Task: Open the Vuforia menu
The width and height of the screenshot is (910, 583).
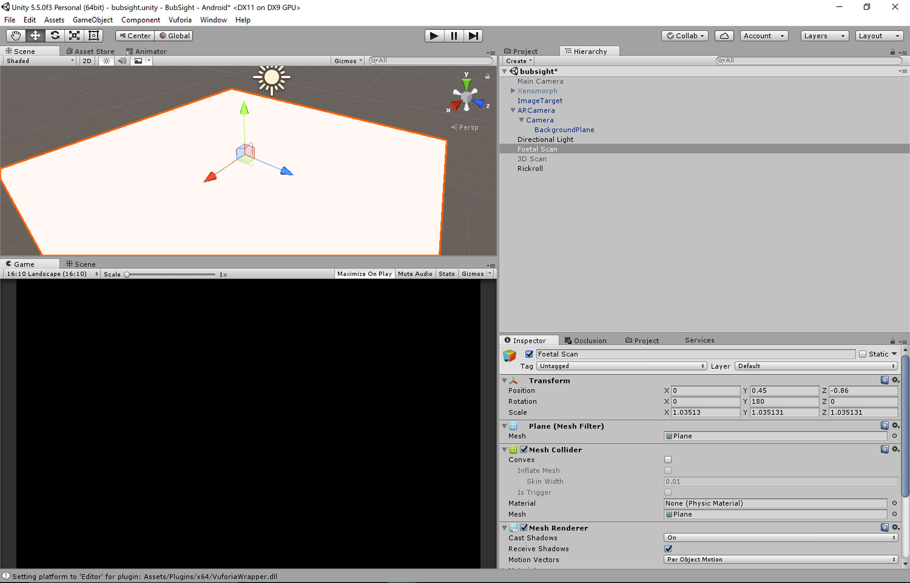Action: click(x=180, y=20)
